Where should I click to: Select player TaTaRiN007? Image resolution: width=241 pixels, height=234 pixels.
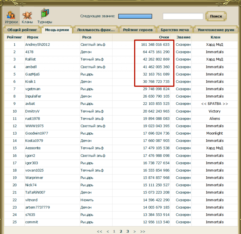click(x=35, y=193)
